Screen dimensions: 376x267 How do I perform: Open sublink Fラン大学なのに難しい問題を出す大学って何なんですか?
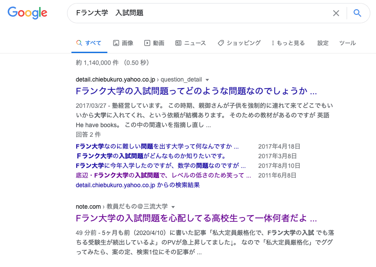click(x=157, y=146)
